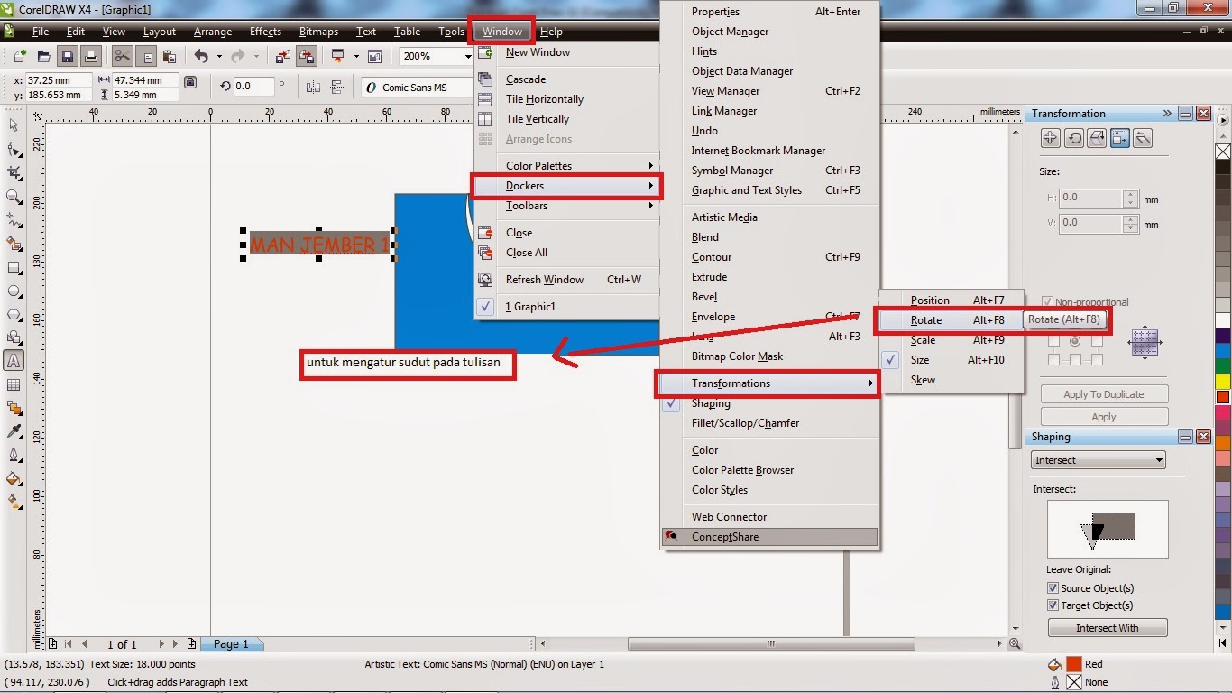Open the Bitmaps menu
Screen dimensions: 1232x693
point(318,32)
